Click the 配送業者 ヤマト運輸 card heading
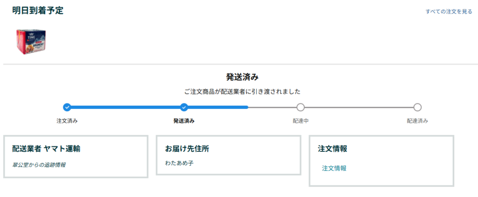This screenshot has height=197, width=478. click(x=46, y=149)
